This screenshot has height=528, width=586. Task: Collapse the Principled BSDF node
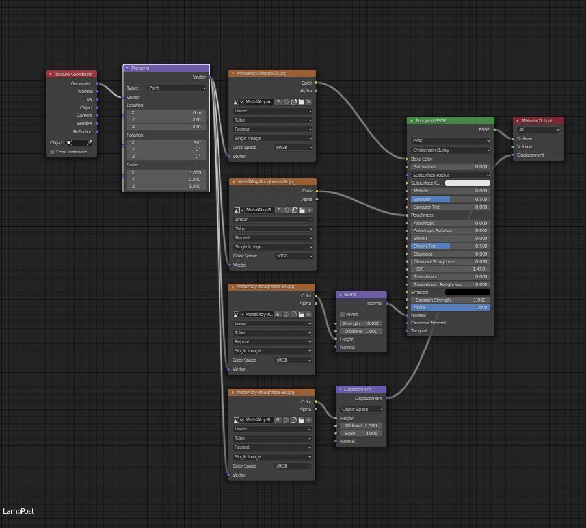point(412,121)
